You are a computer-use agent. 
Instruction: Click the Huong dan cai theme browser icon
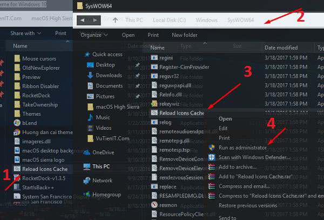(17, 132)
